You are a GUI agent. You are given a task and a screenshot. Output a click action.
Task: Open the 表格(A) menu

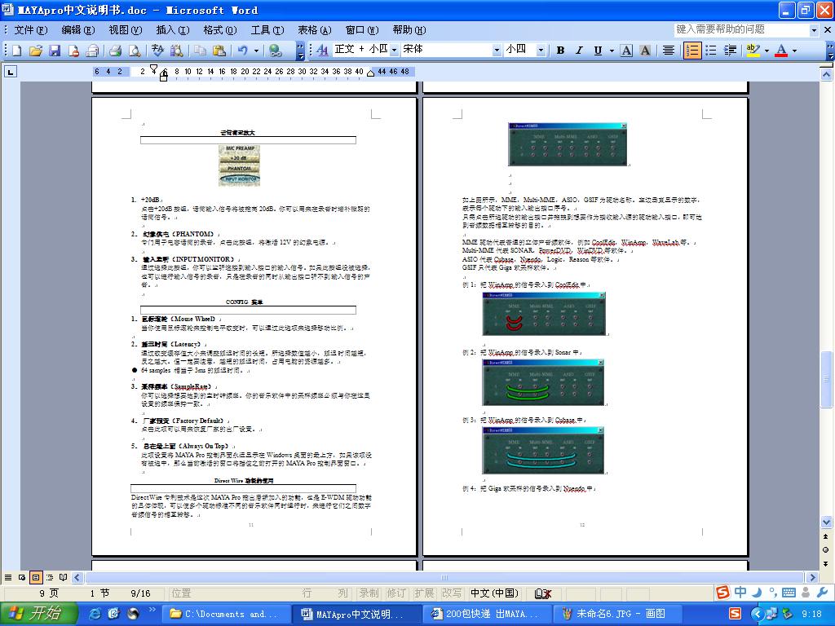click(314, 30)
